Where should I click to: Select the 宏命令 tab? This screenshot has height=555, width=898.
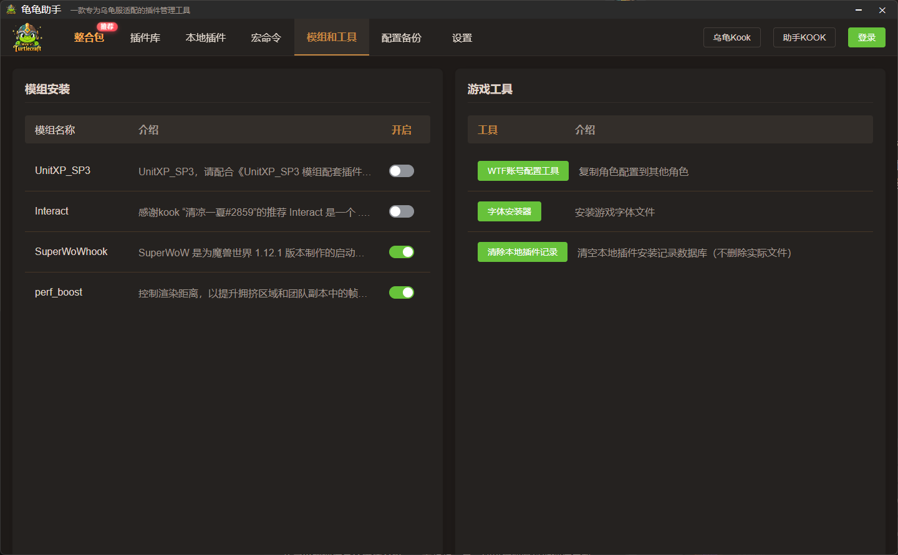266,37
